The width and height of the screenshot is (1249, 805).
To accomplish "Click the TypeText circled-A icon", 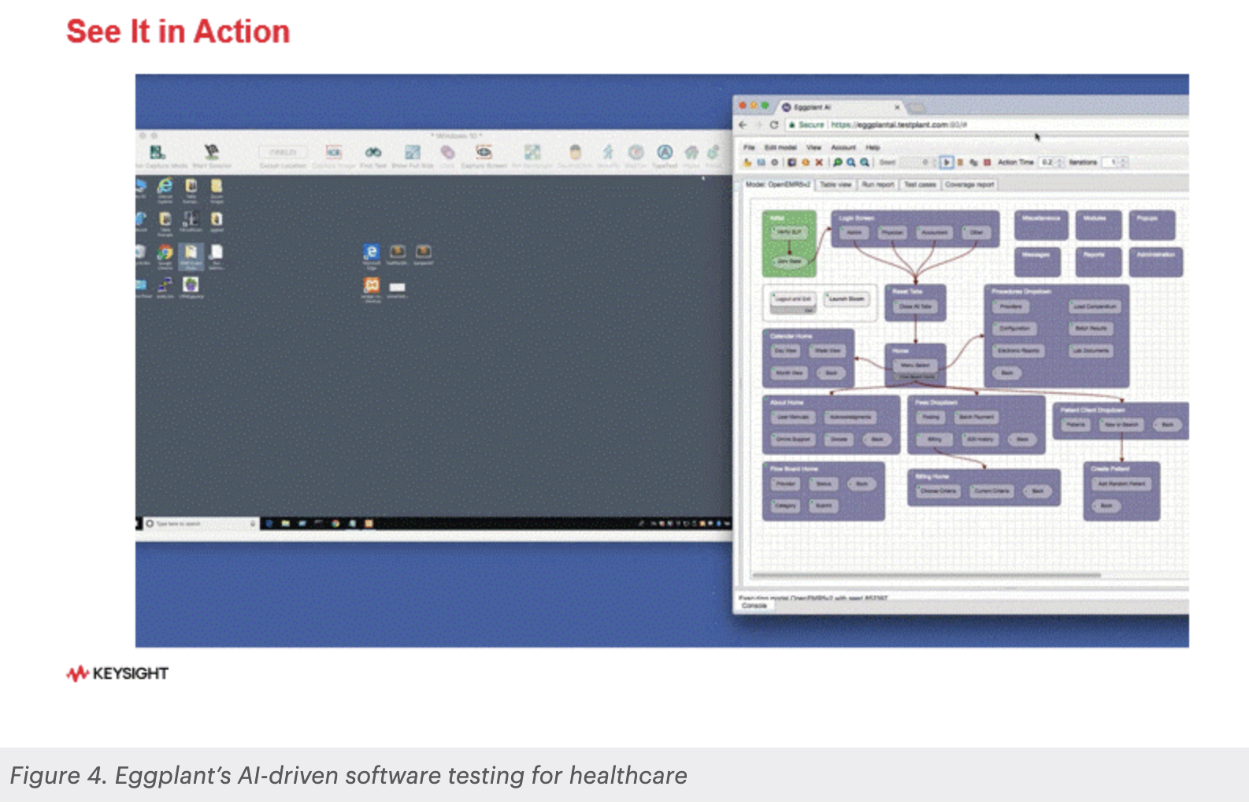I will point(665,152).
